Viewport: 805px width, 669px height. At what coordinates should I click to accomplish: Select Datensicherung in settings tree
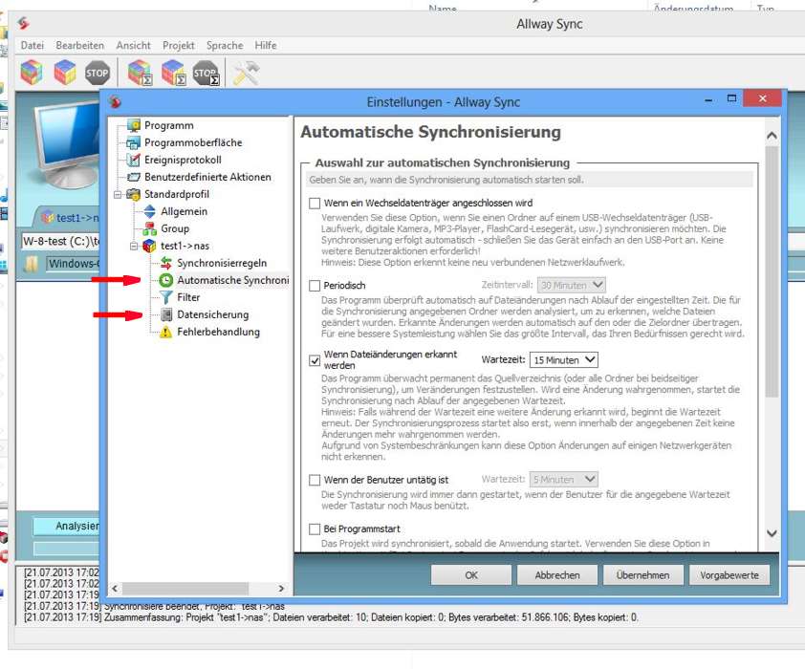[212, 314]
